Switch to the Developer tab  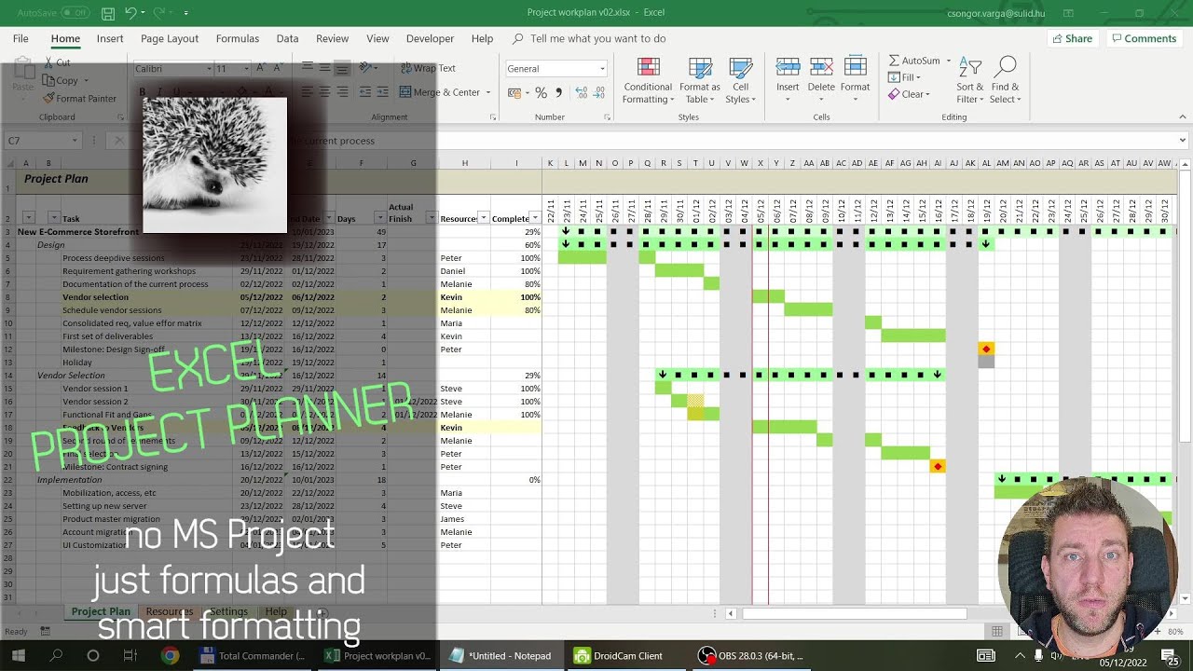pos(430,38)
